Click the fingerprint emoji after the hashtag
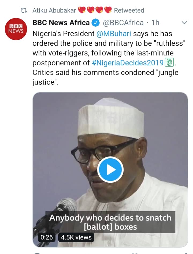The height and width of the screenshot is (254, 193). pos(169,63)
